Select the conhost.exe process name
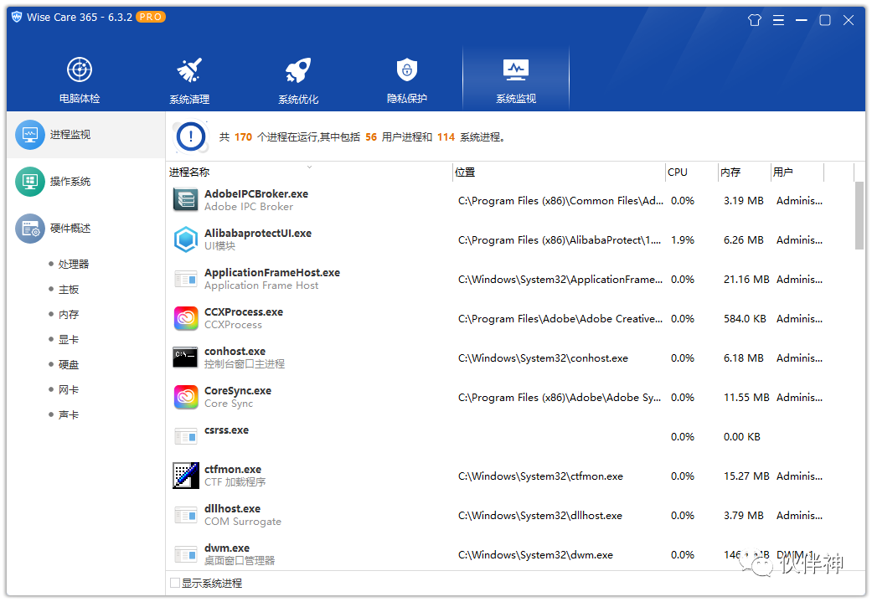Image resolution: width=872 pixels, height=602 pixels. coord(235,352)
